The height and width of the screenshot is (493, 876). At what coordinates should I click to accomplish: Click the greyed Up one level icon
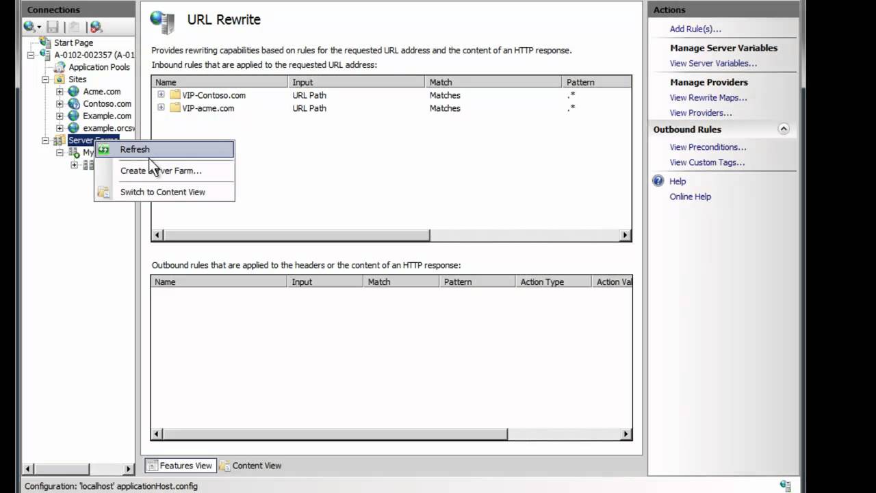click(74, 27)
